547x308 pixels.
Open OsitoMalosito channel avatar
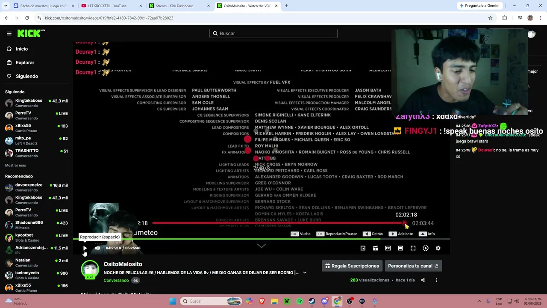(90, 269)
